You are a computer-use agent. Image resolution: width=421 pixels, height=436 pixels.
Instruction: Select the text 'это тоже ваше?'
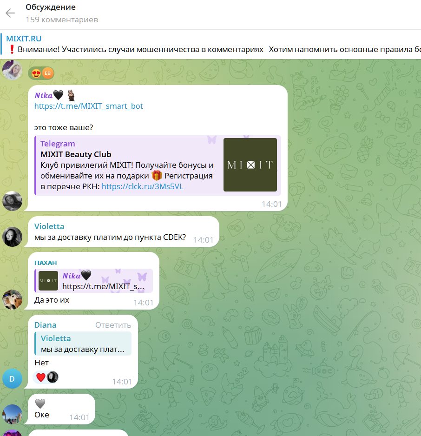64,127
